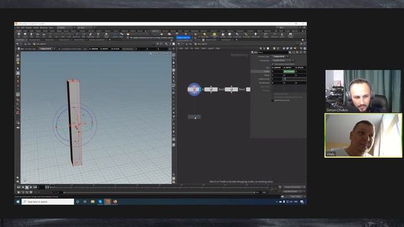Click parameter pane search icon

pyautogui.click(x=297, y=52)
